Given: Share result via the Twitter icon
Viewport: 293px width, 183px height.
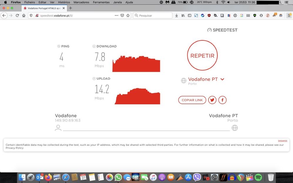Looking at the screenshot, I should 212,100.
